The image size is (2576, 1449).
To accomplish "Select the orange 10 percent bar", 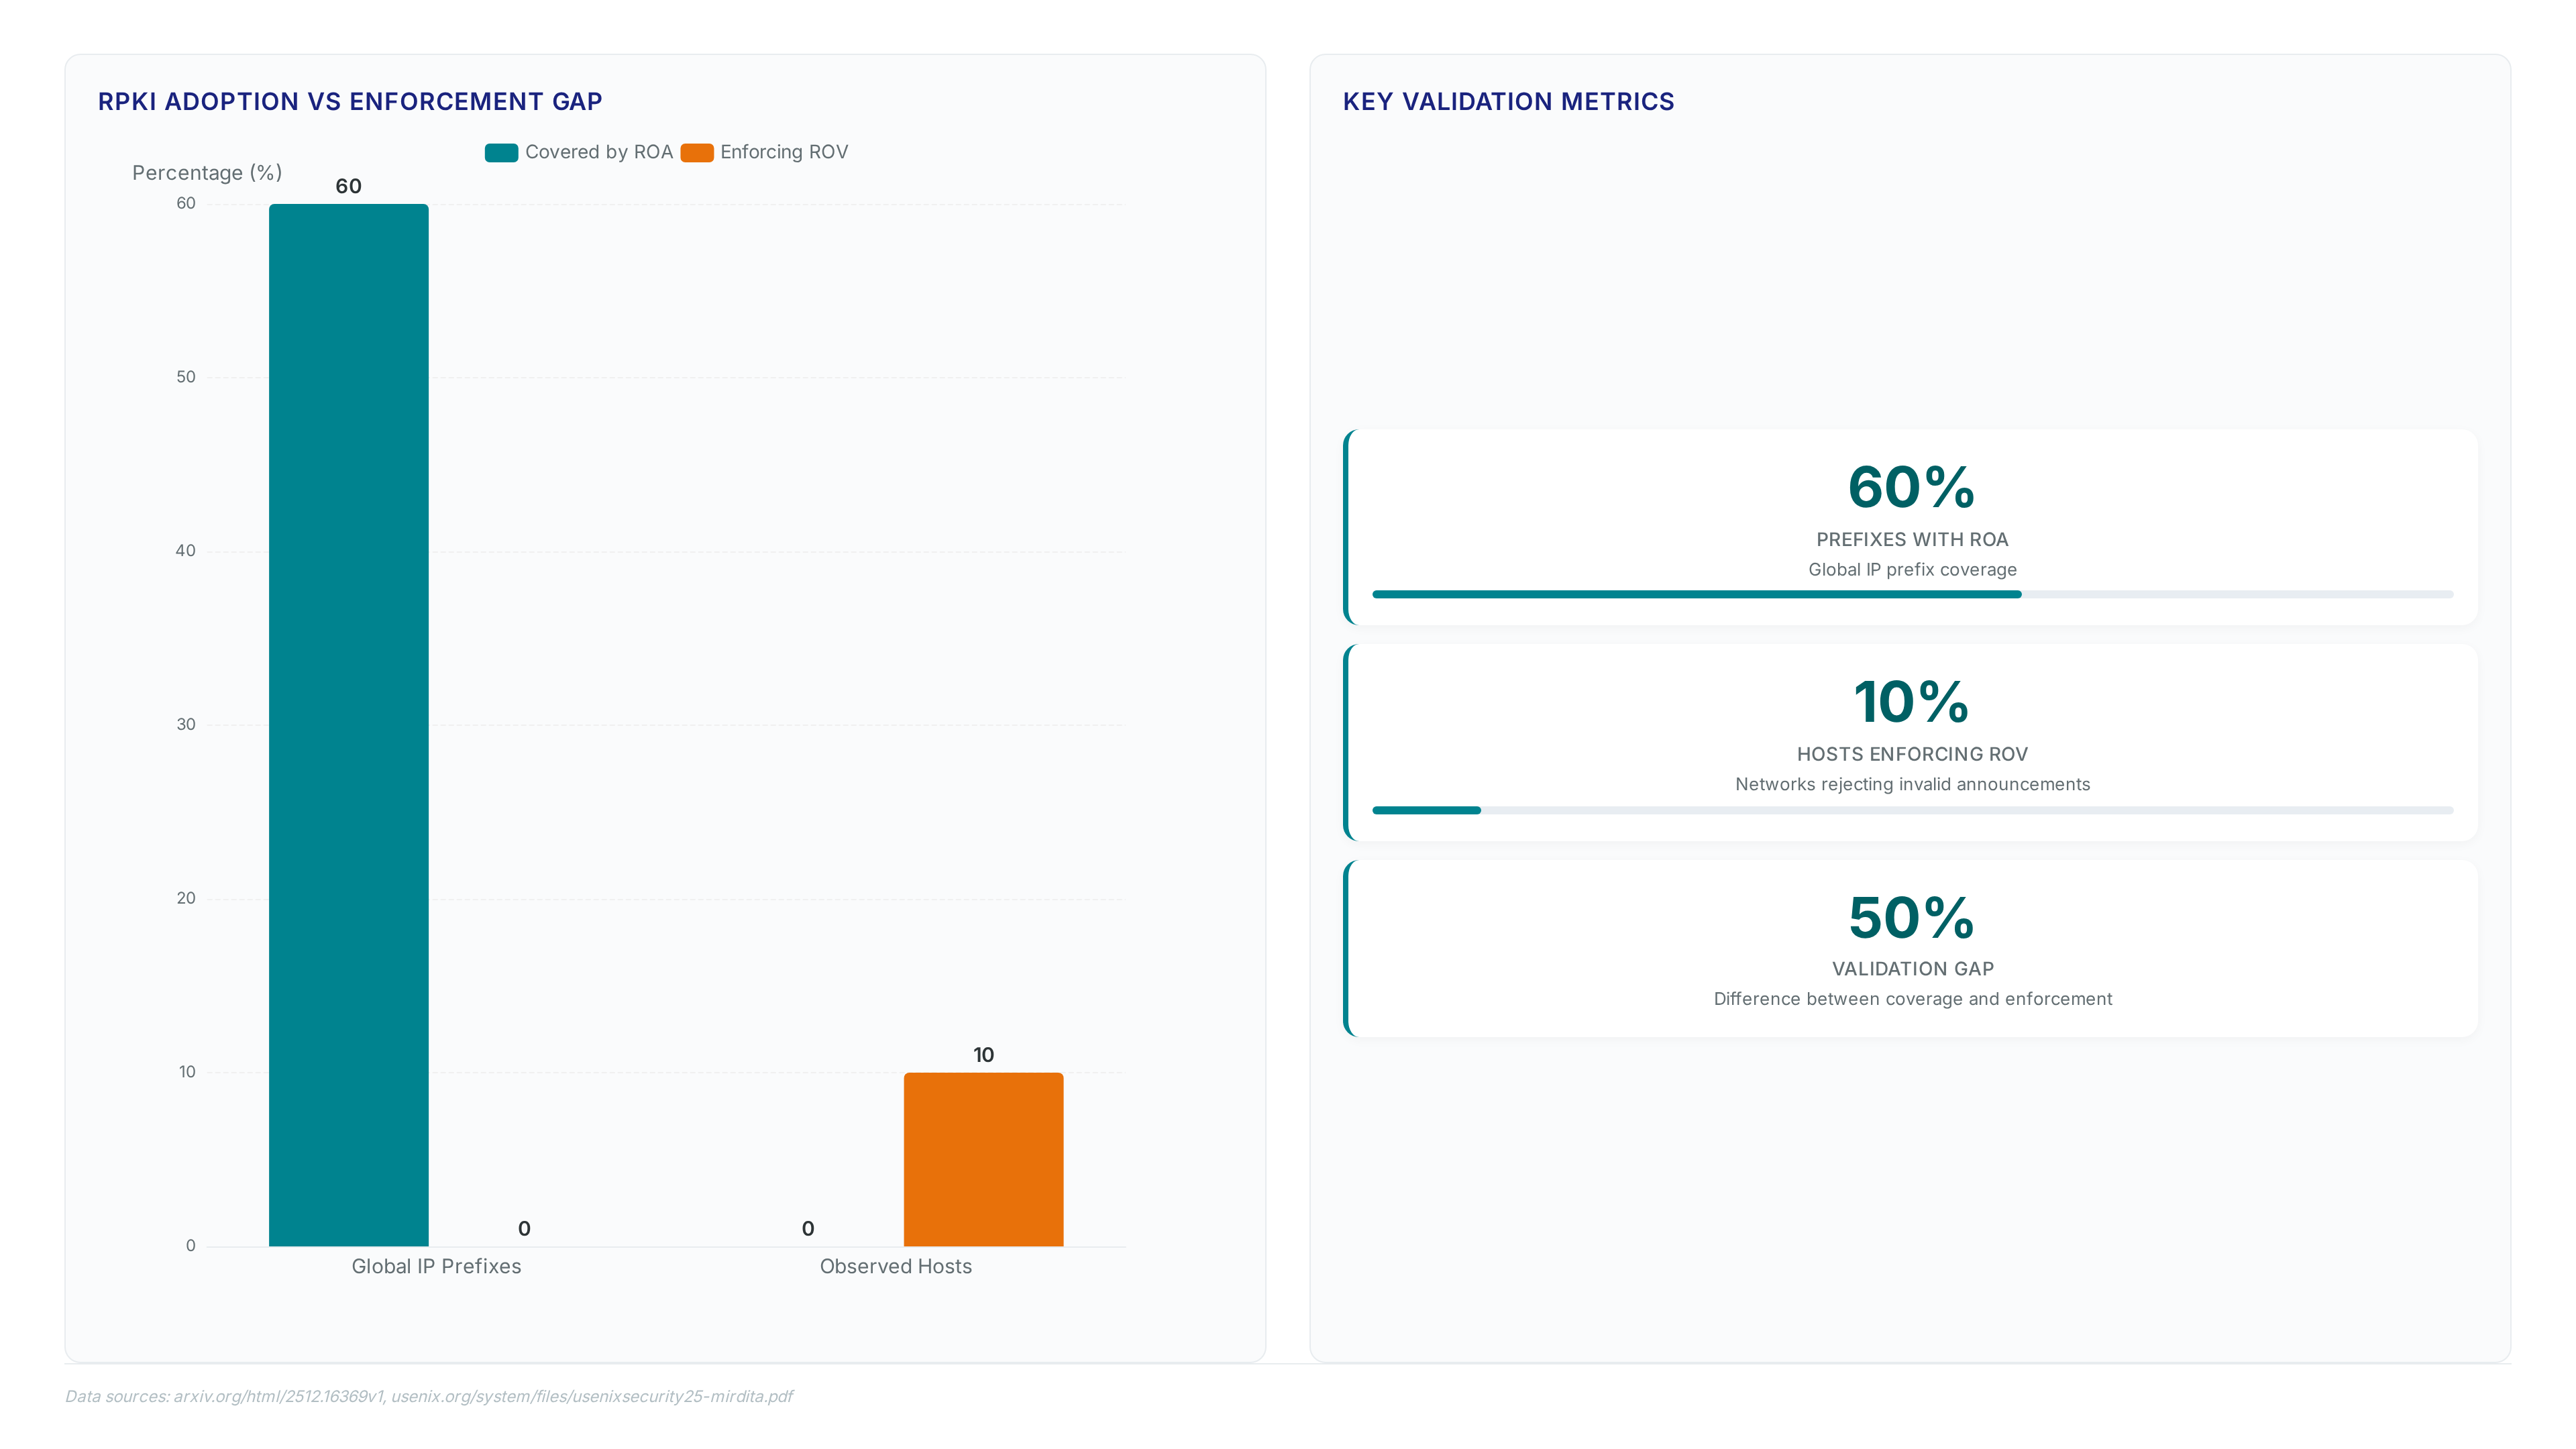I will click(984, 1159).
